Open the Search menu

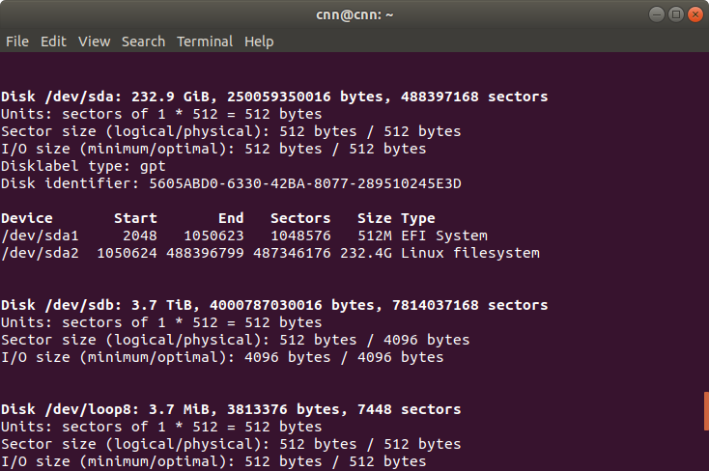coord(143,42)
